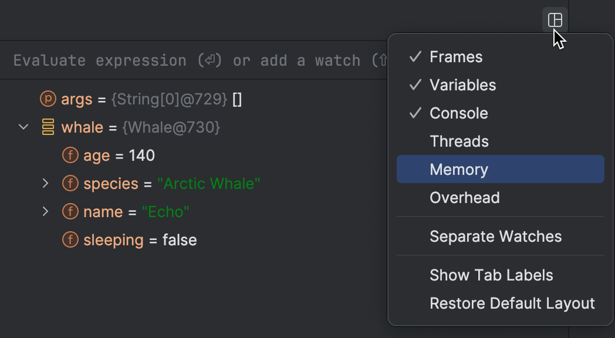Disable the Console tab option
This screenshot has height=338, width=615.
458,113
